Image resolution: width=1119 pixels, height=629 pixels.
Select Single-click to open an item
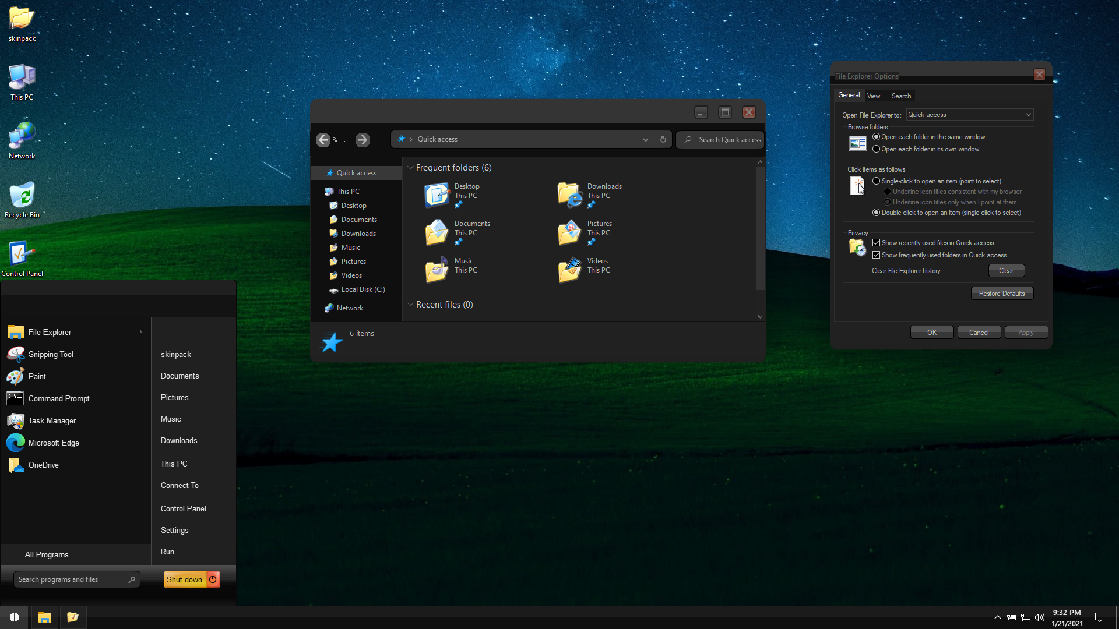pyautogui.click(x=876, y=181)
